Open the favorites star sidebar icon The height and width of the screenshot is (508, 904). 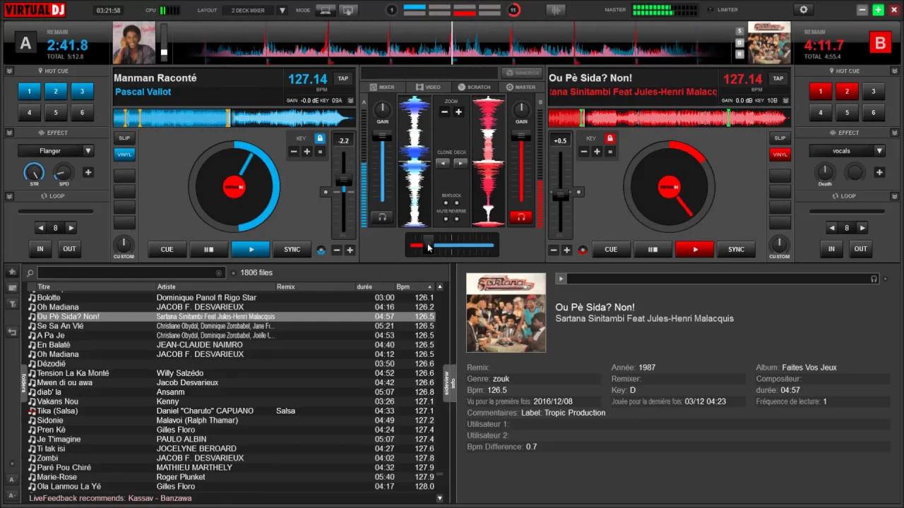coord(12,272)
